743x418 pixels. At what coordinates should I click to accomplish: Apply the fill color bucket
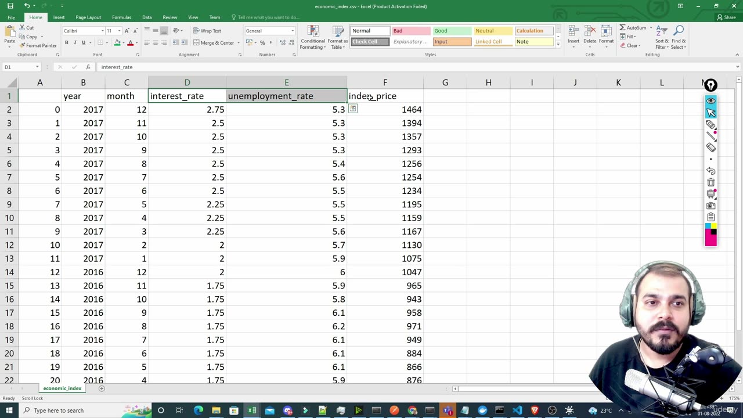pyautogui.click(x=117, y=42)
